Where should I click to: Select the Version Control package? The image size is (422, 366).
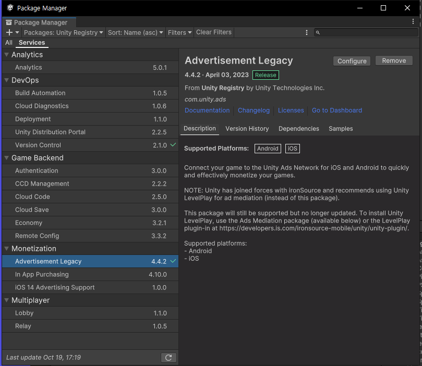click(90, 145)
